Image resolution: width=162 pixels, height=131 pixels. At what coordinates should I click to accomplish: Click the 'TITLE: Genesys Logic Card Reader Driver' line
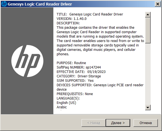tap(90, 14)
